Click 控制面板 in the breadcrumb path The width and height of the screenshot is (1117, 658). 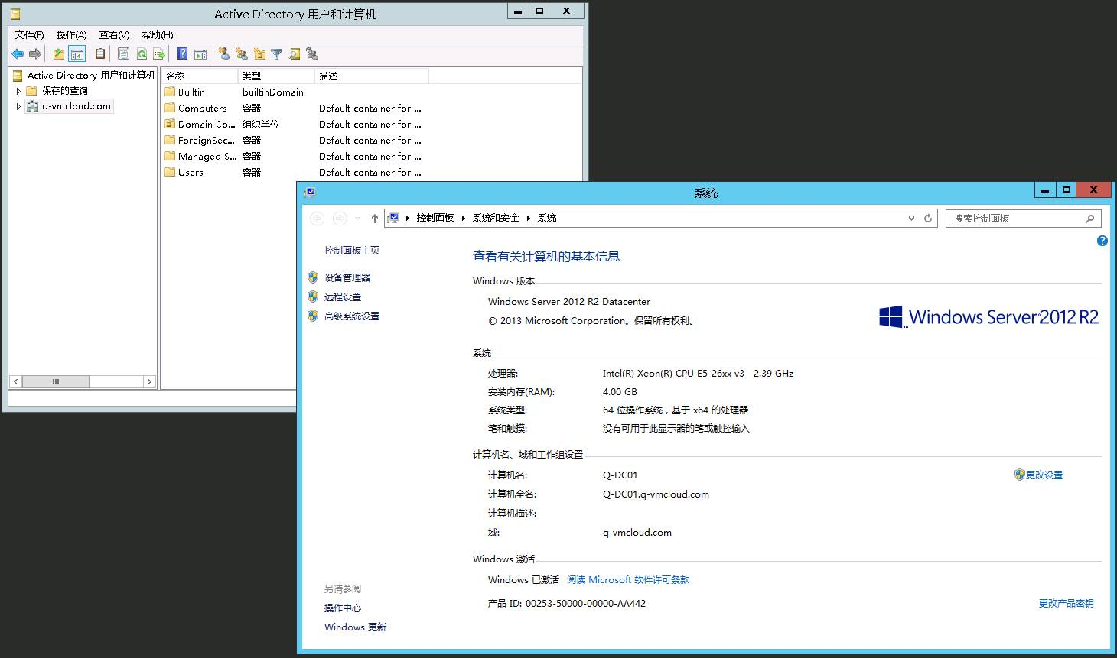435,218
